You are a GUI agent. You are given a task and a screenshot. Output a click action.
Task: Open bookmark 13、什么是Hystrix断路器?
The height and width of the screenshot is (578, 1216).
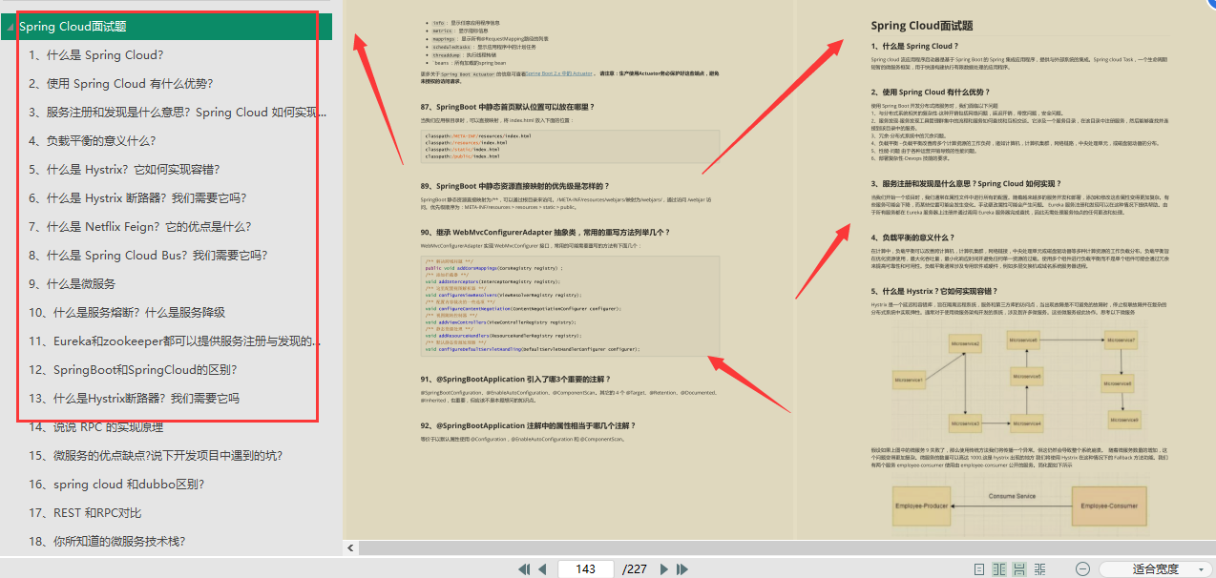(134, 399)
